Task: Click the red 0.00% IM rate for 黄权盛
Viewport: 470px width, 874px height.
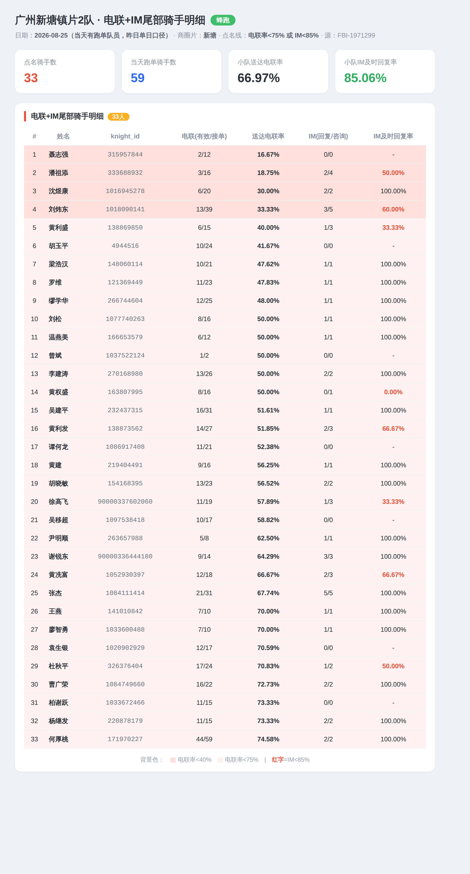Action: [393, 392]
